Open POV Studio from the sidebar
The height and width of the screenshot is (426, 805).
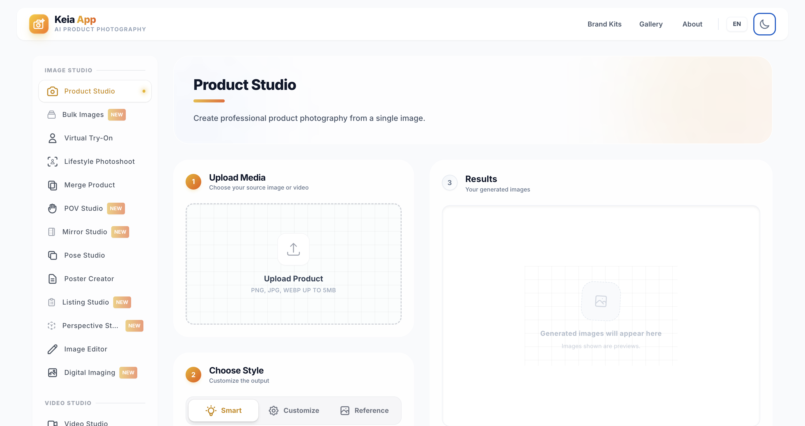pos(95,209)
